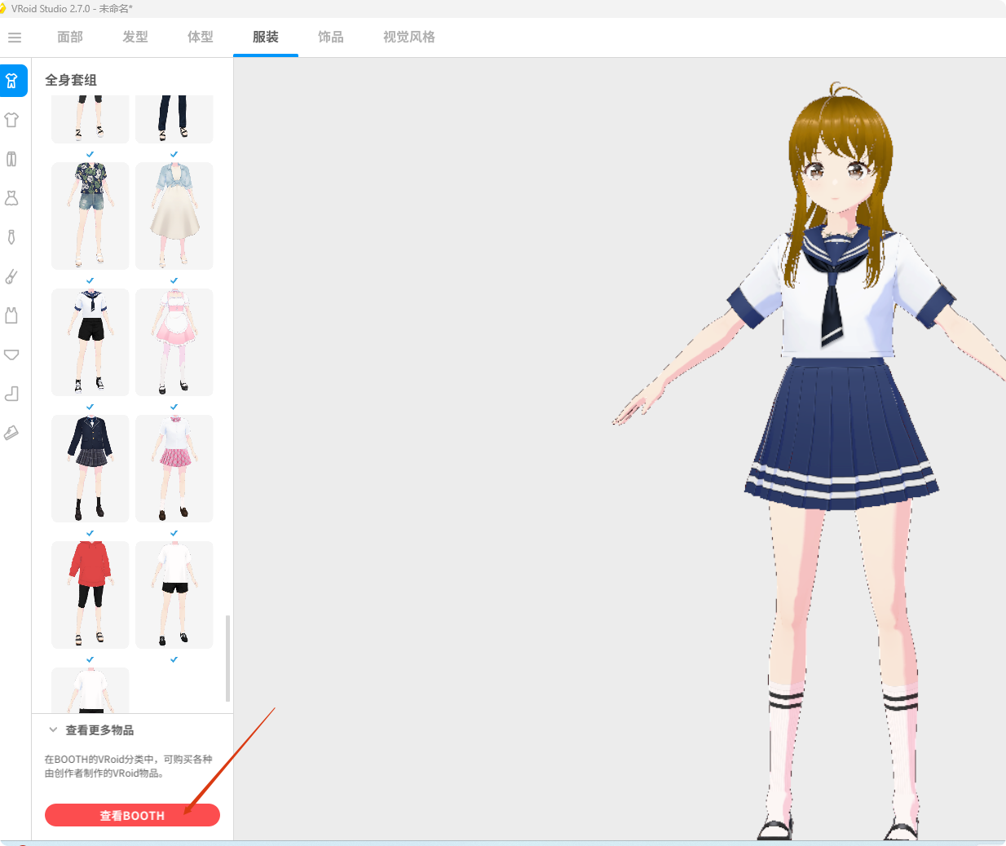Open the shoes category icon

coord(11,433)
